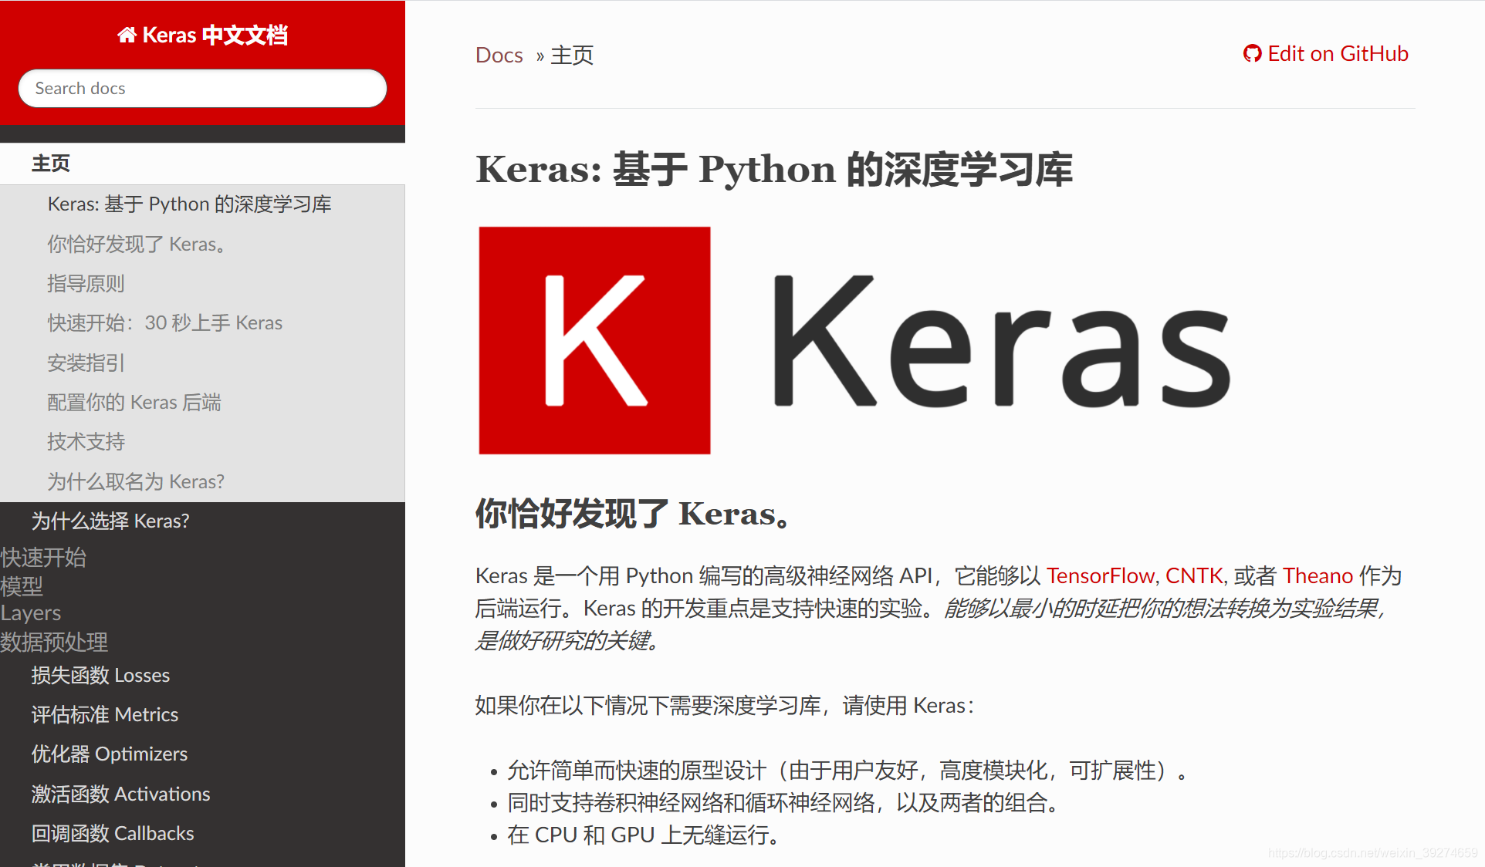1485x867 pixels.
Task: Open 快速开始: 30 秒上手 Keras entry
Action: [x=164, y=323]
